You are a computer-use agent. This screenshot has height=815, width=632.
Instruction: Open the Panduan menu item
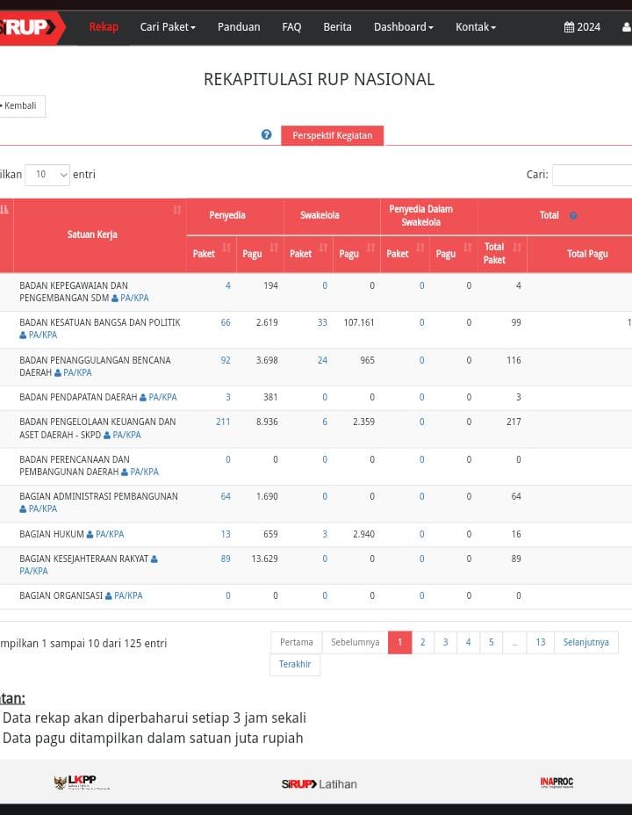(239, 27)
